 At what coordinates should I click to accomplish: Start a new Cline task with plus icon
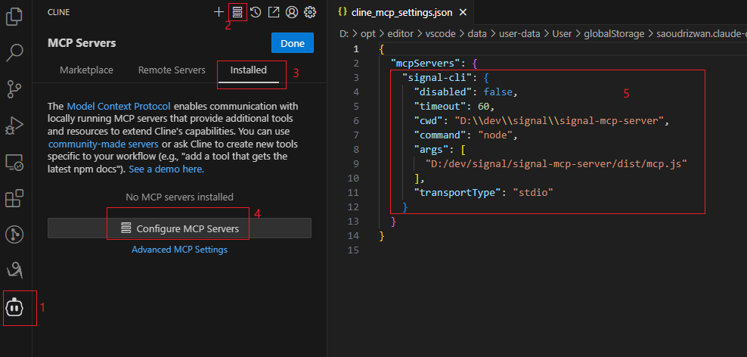(219, 12)
